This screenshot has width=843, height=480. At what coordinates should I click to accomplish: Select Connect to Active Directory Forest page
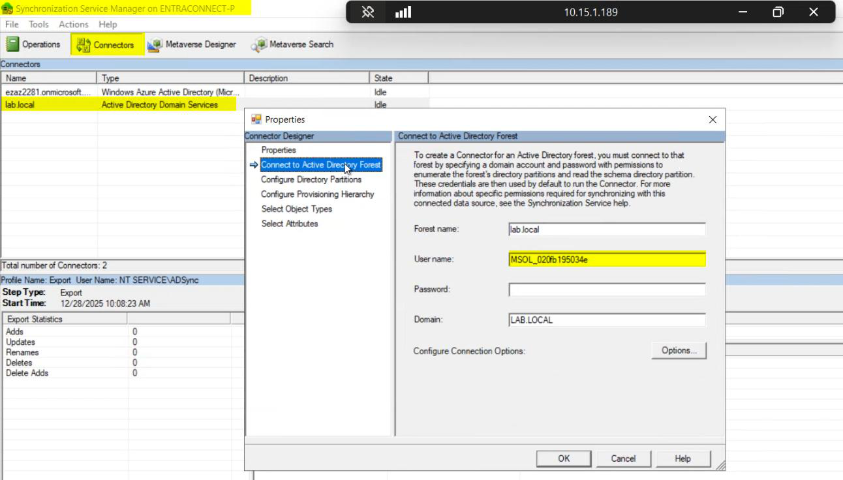coord(320,165)
